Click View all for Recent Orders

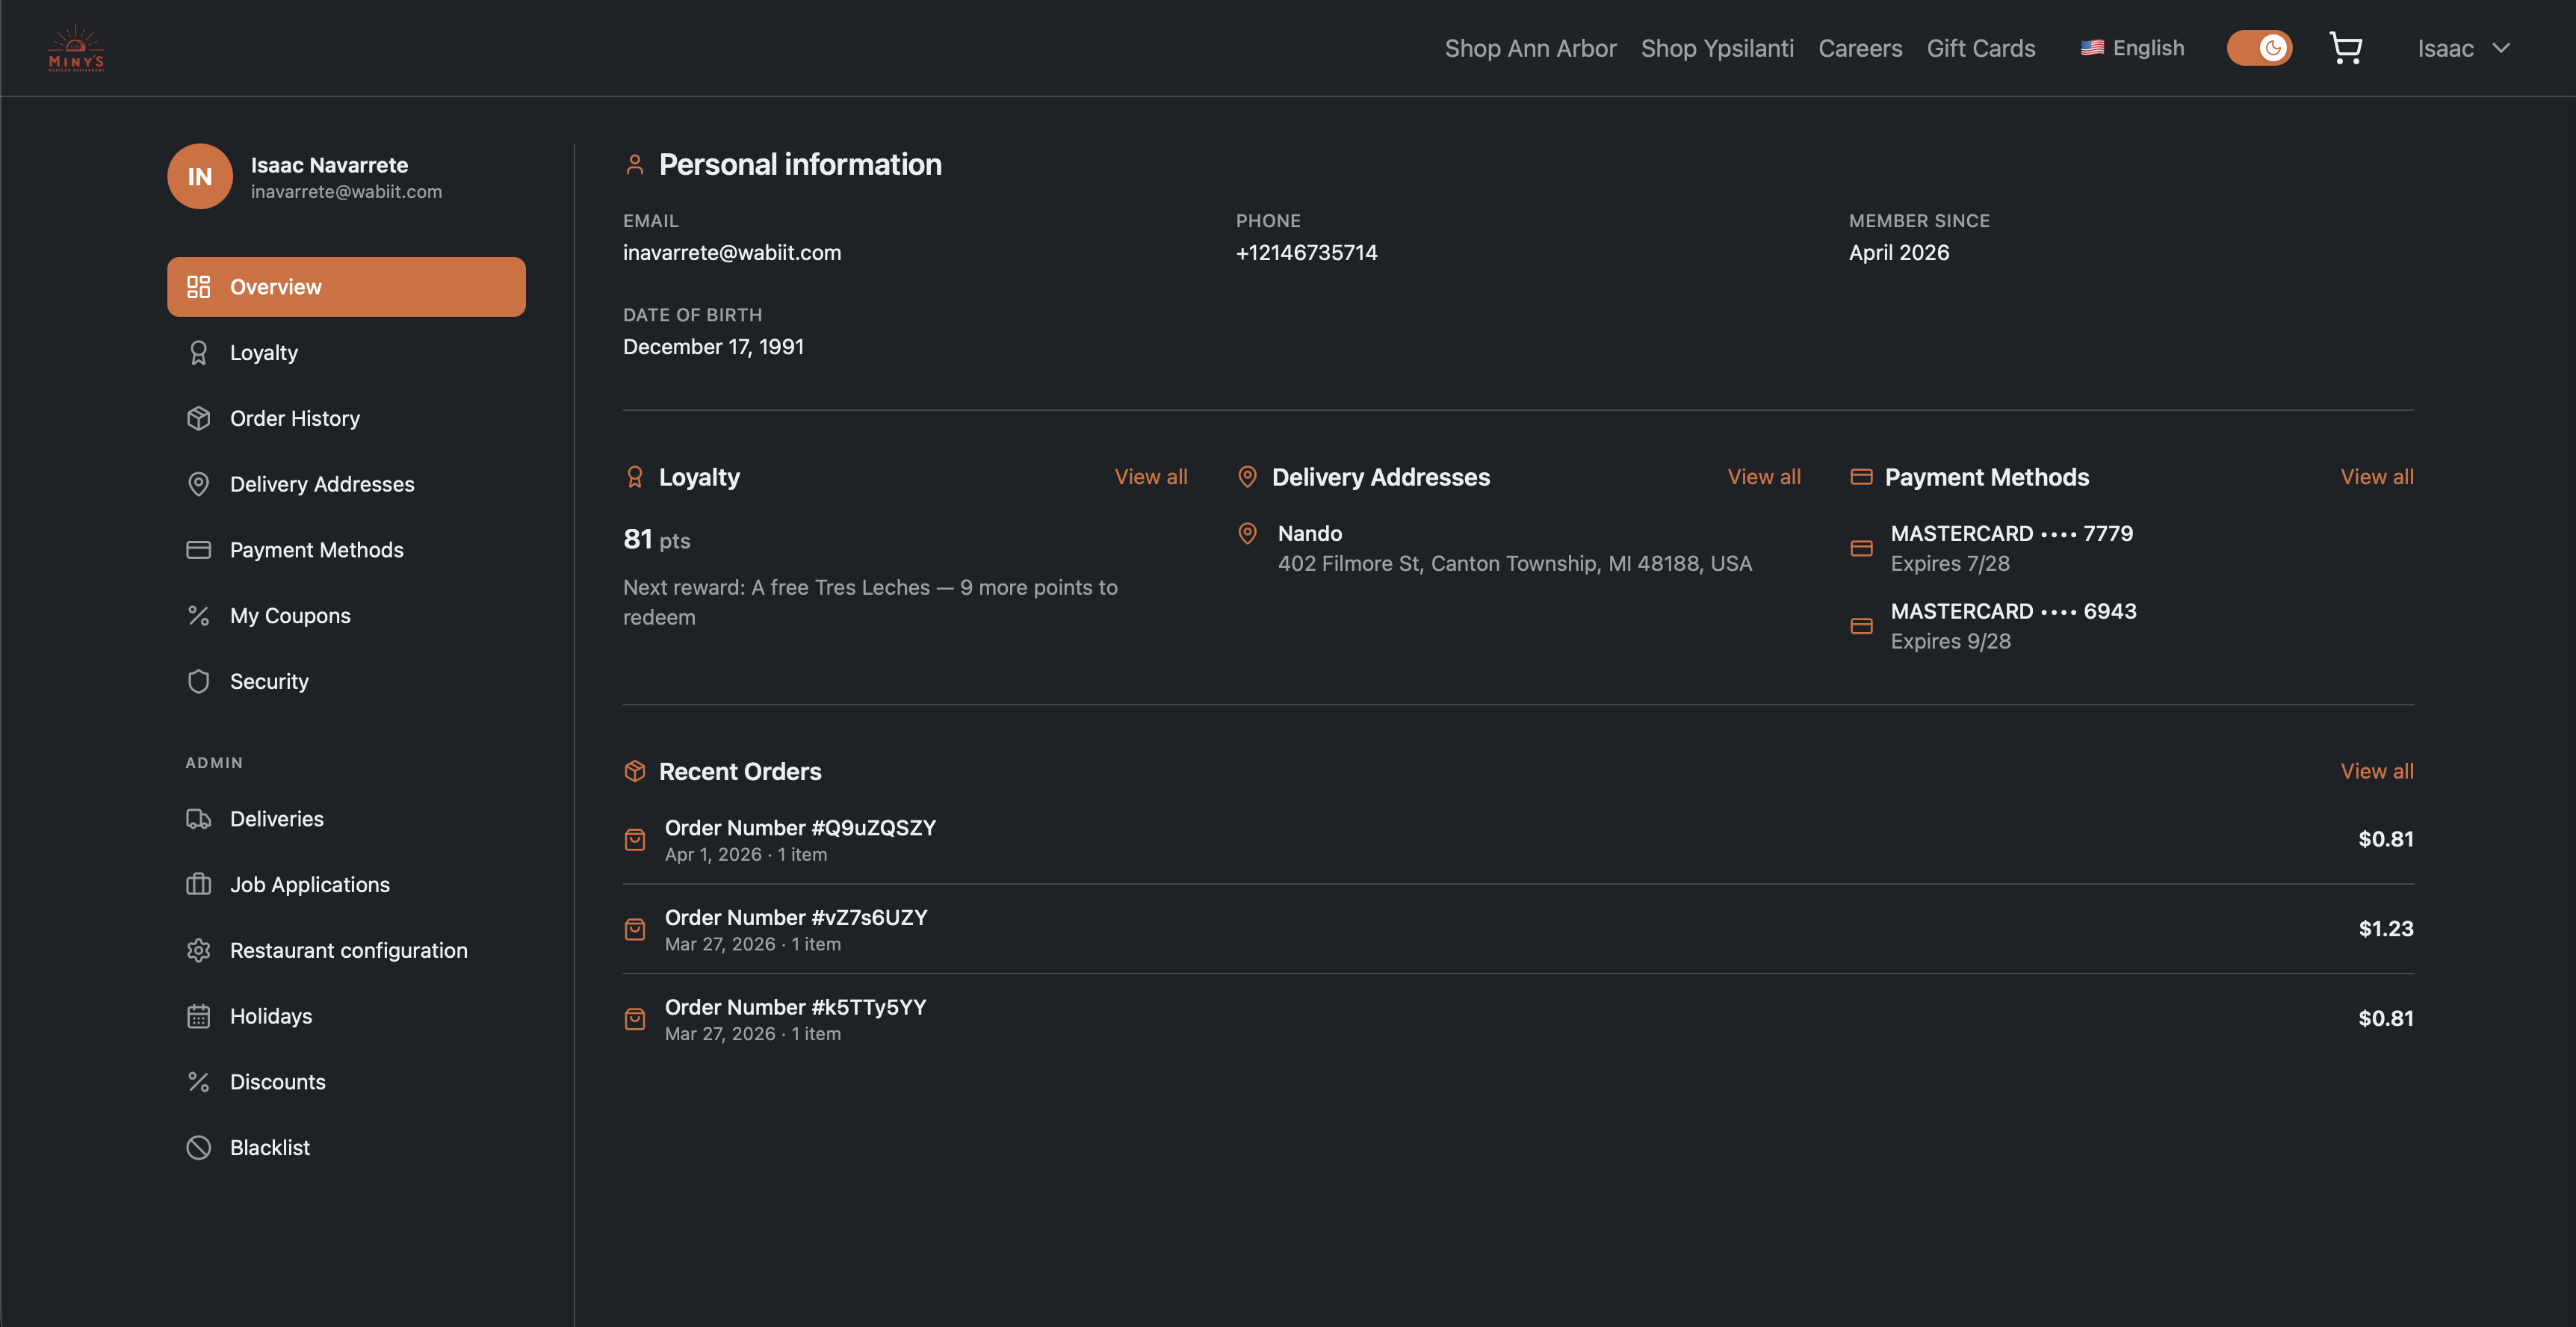[x=2377, y=770]
